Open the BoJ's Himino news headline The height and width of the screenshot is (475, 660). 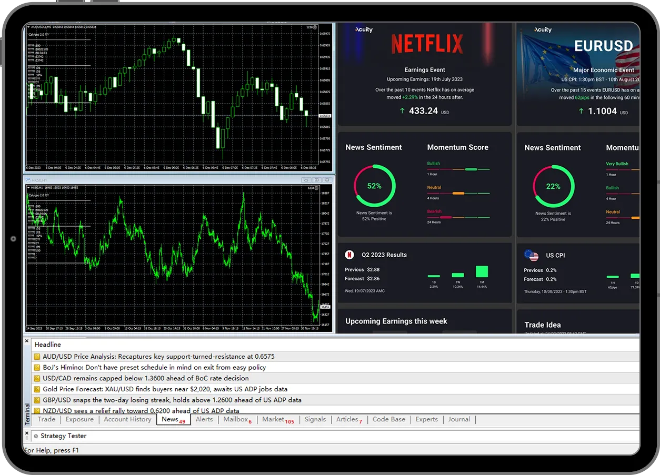click(x=154, y=367)
